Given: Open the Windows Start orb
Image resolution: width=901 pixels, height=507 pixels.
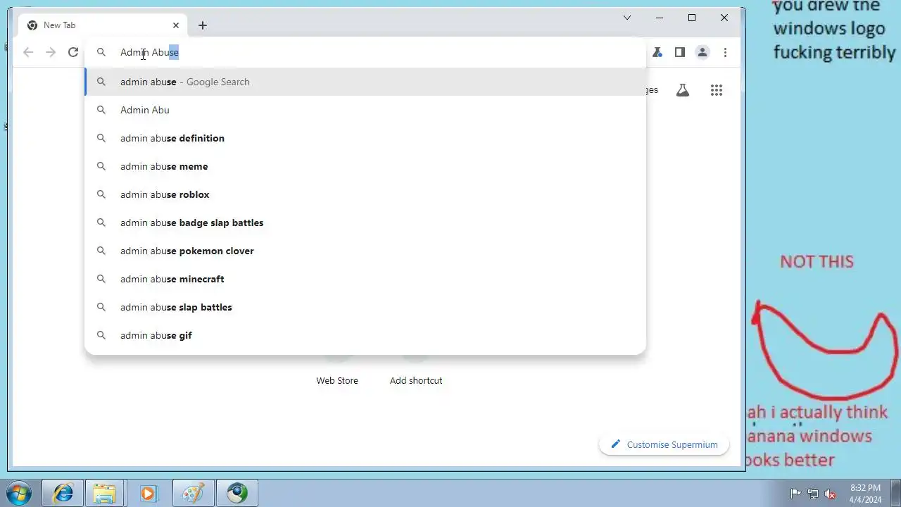Looking at the screenshot, I should click(x=19, y=493).
